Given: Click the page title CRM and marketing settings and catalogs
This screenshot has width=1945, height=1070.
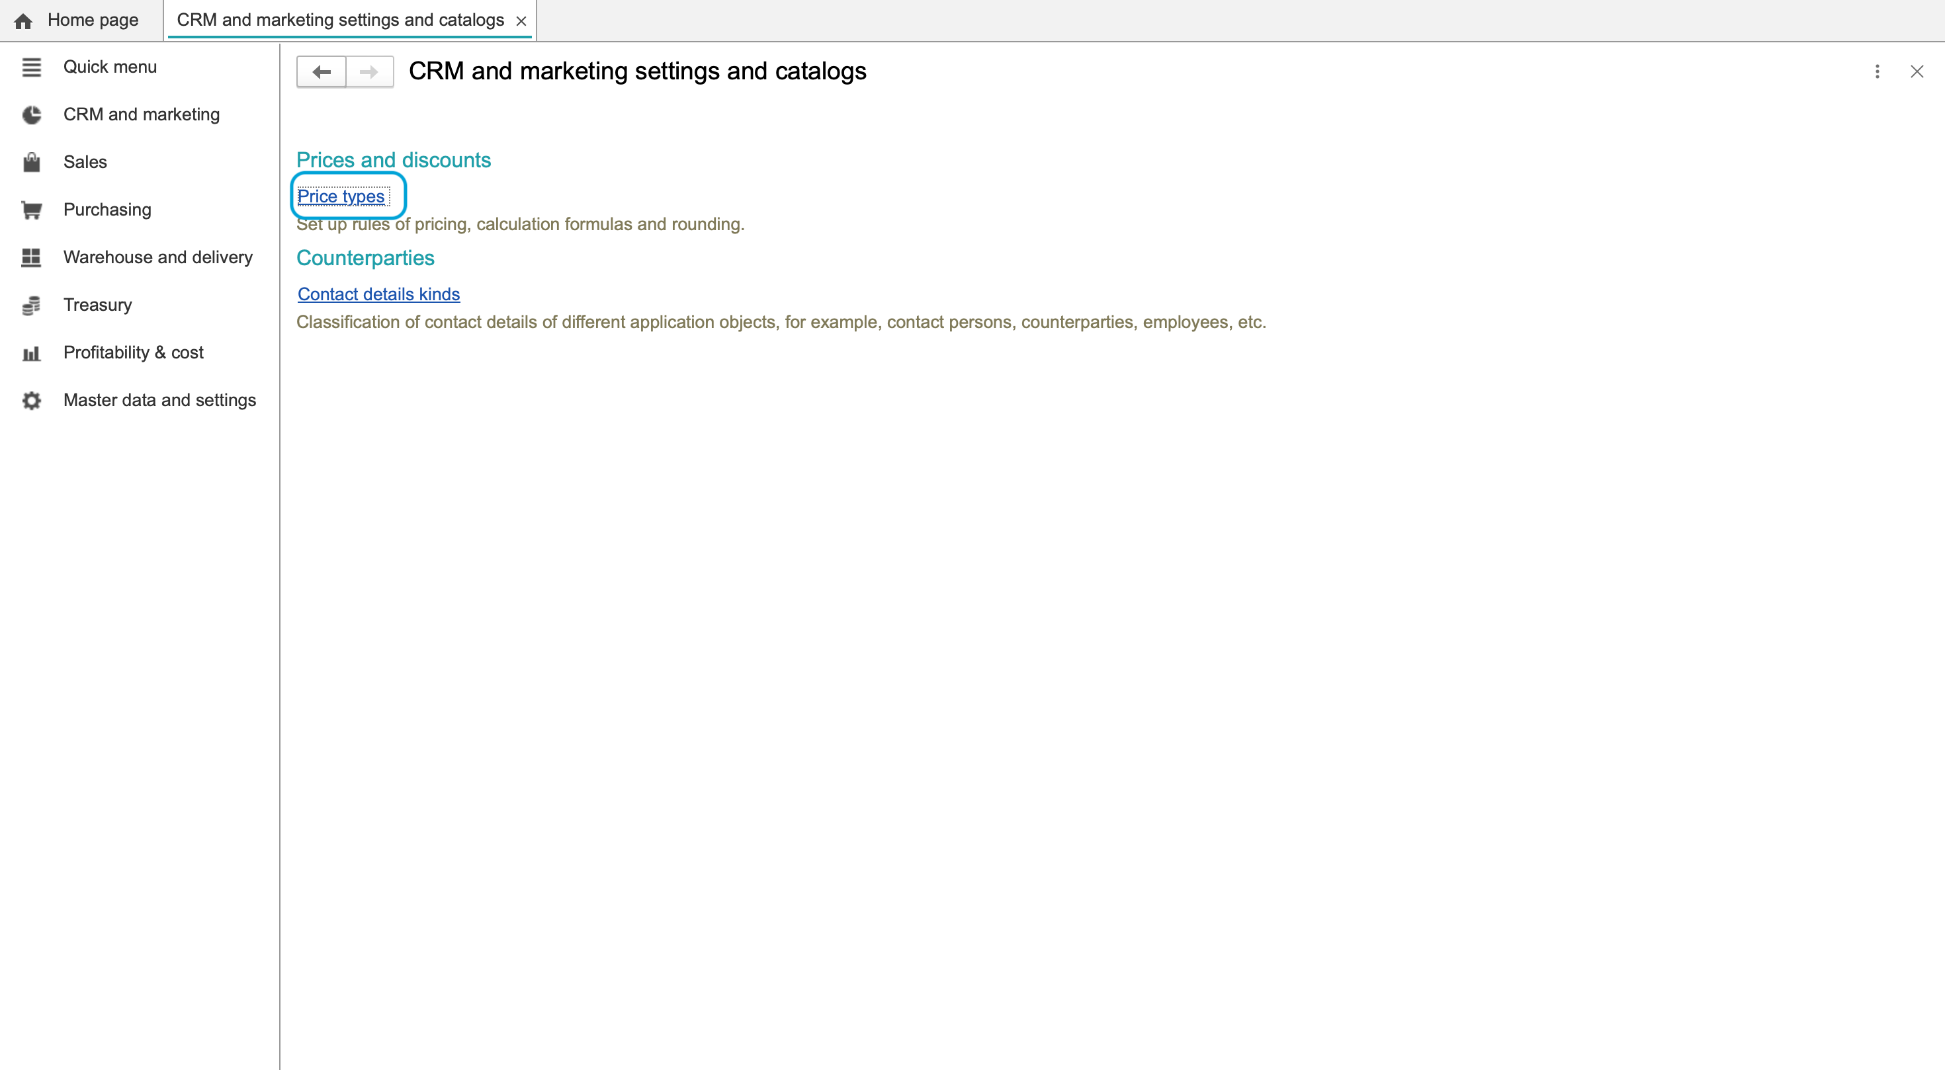Looking at the screenshot, I should 637,71.
